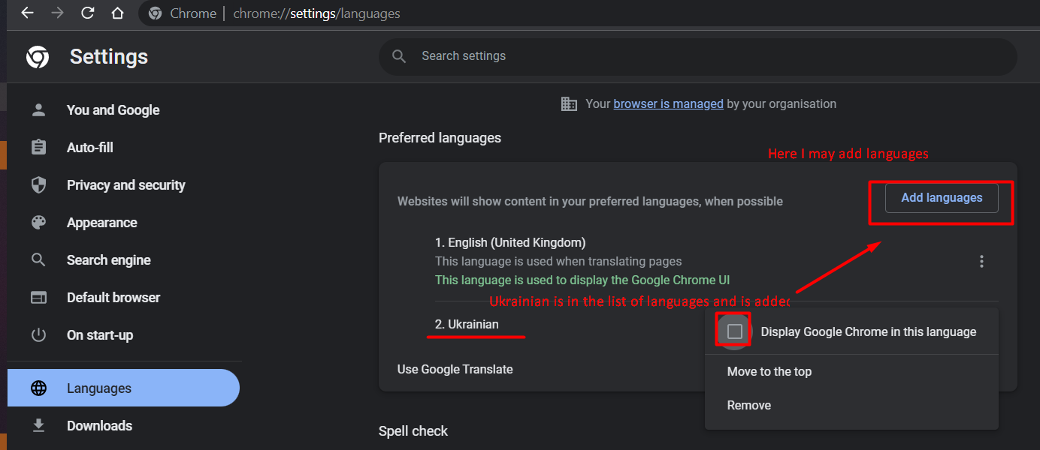This screenshot has width=1040, height=450.
Task: Click the Chrome logo beside the Settings title
Action: tap(38, 57)
